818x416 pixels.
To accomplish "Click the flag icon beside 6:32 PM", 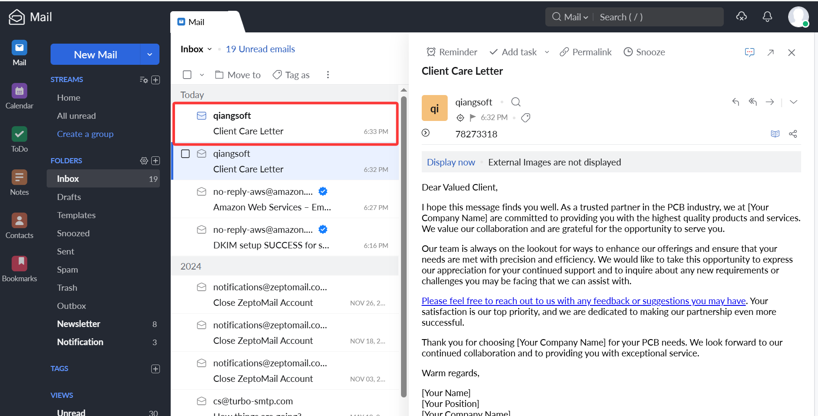I will pyautogui.click(x=473, y=117).
